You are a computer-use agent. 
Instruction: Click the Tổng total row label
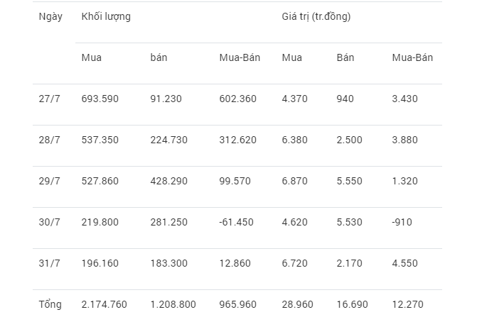[x=50, y=304]
